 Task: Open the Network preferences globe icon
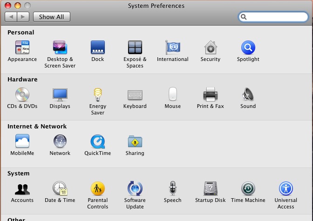click(x=60, y=141)
